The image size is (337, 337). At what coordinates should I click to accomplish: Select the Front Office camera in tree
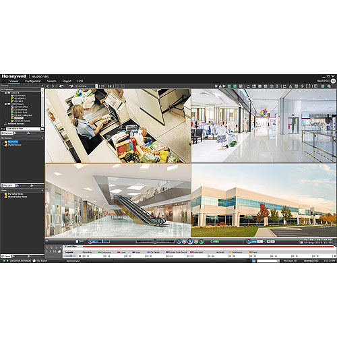pyautogui.click(x=21, y=107)
